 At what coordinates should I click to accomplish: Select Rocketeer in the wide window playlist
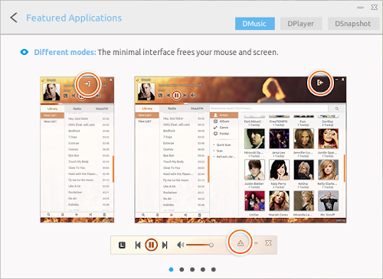tap(184, 193)
